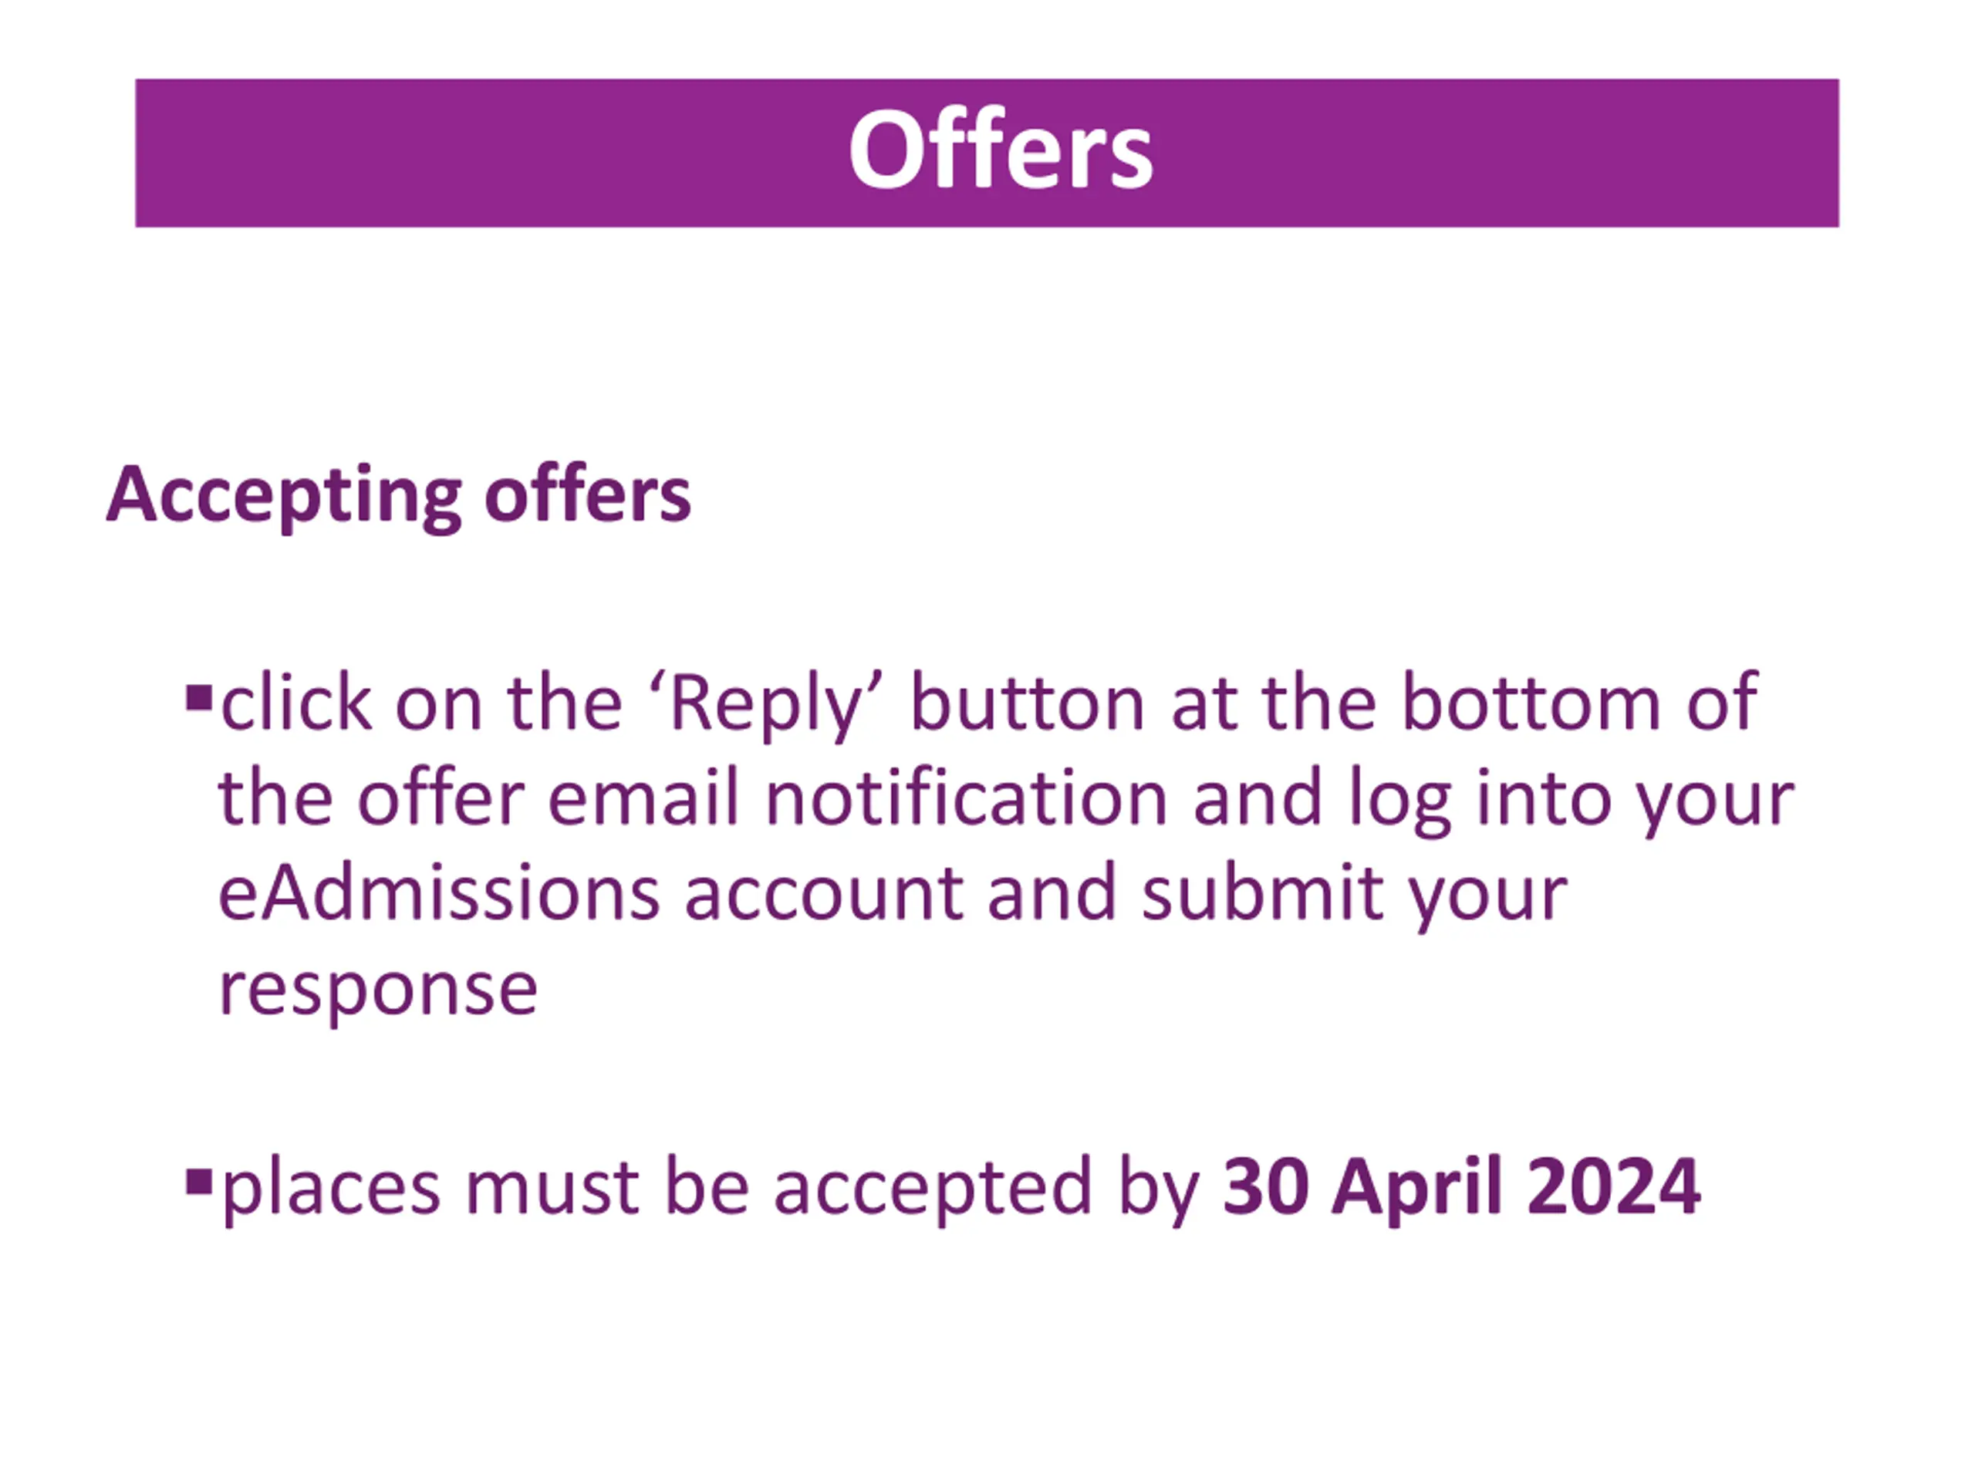Screen dimensions: 1975x1481
Task: Click the word 'offer' before 'email'
Action: (x=441, y=798)
